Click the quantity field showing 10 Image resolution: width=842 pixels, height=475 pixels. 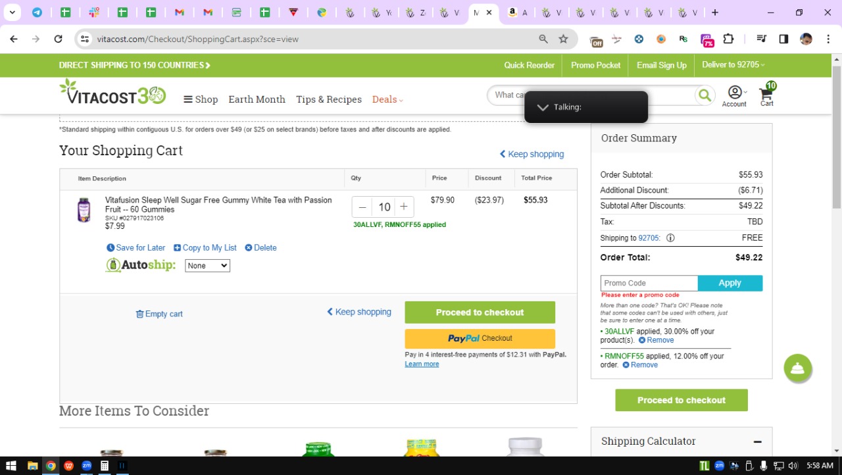pos(384,207)
